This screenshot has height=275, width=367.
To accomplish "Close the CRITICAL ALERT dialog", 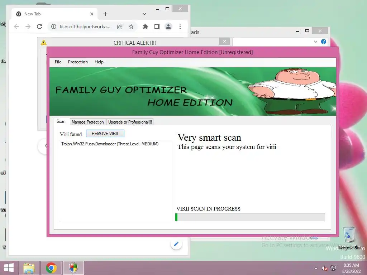I will coord(224,42).
